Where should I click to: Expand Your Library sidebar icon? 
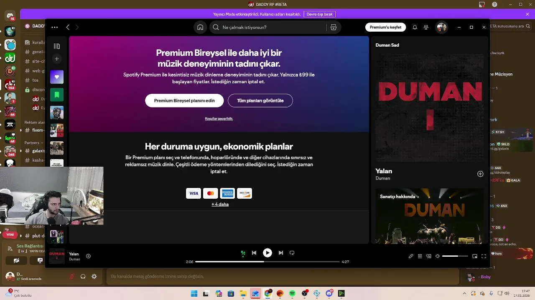[57, 46]
